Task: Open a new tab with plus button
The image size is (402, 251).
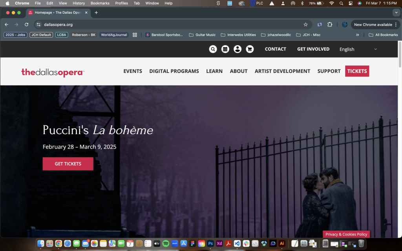Action: 96,13
